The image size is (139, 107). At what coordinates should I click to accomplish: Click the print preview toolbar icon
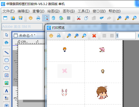pyautogui.click(x=46, y=18)
